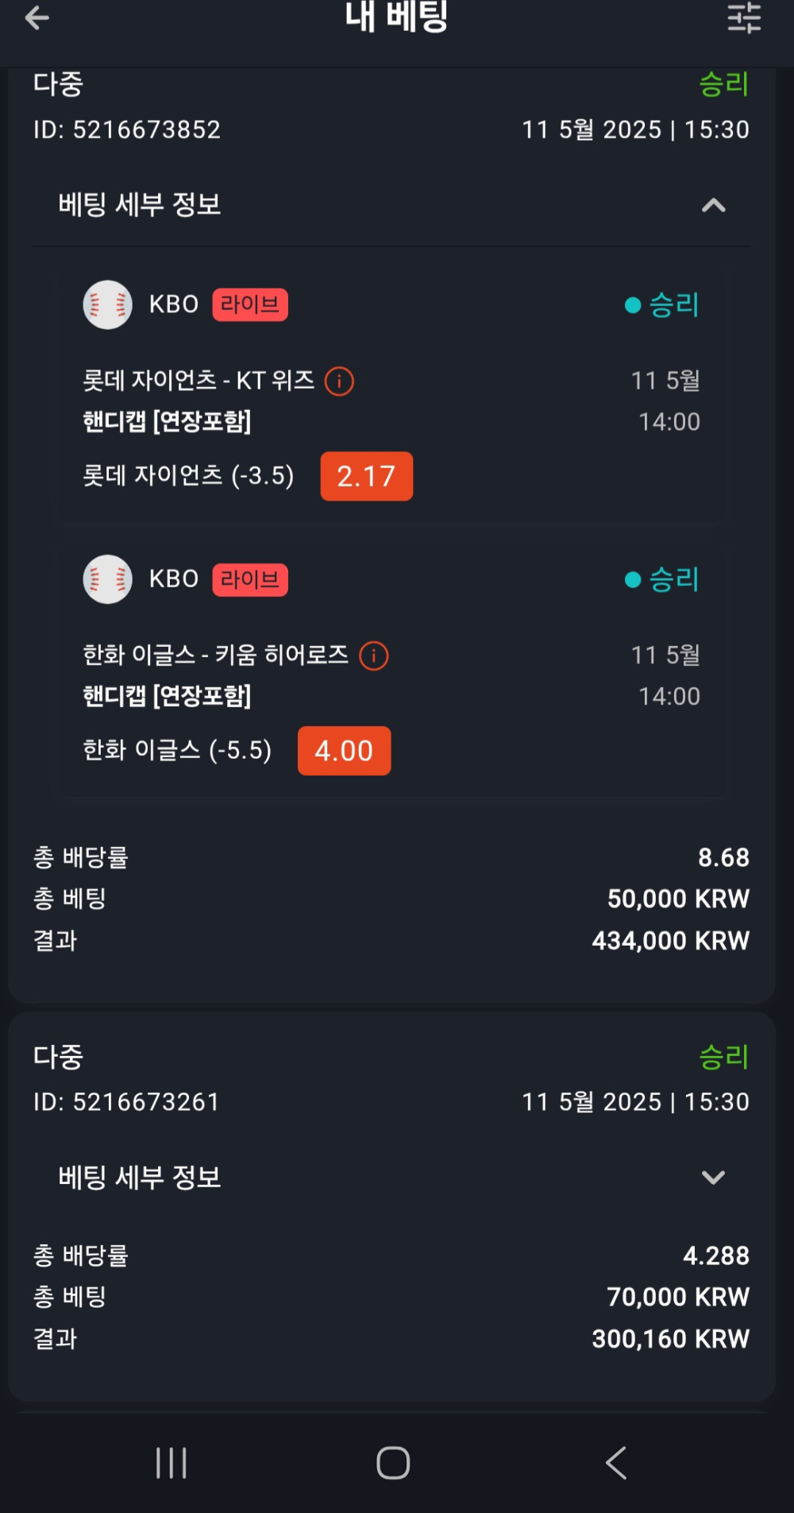Select match 한화 이글스 - 키움 히어로즈
The width and height of the screenshot is (794, 1513).
215,656
